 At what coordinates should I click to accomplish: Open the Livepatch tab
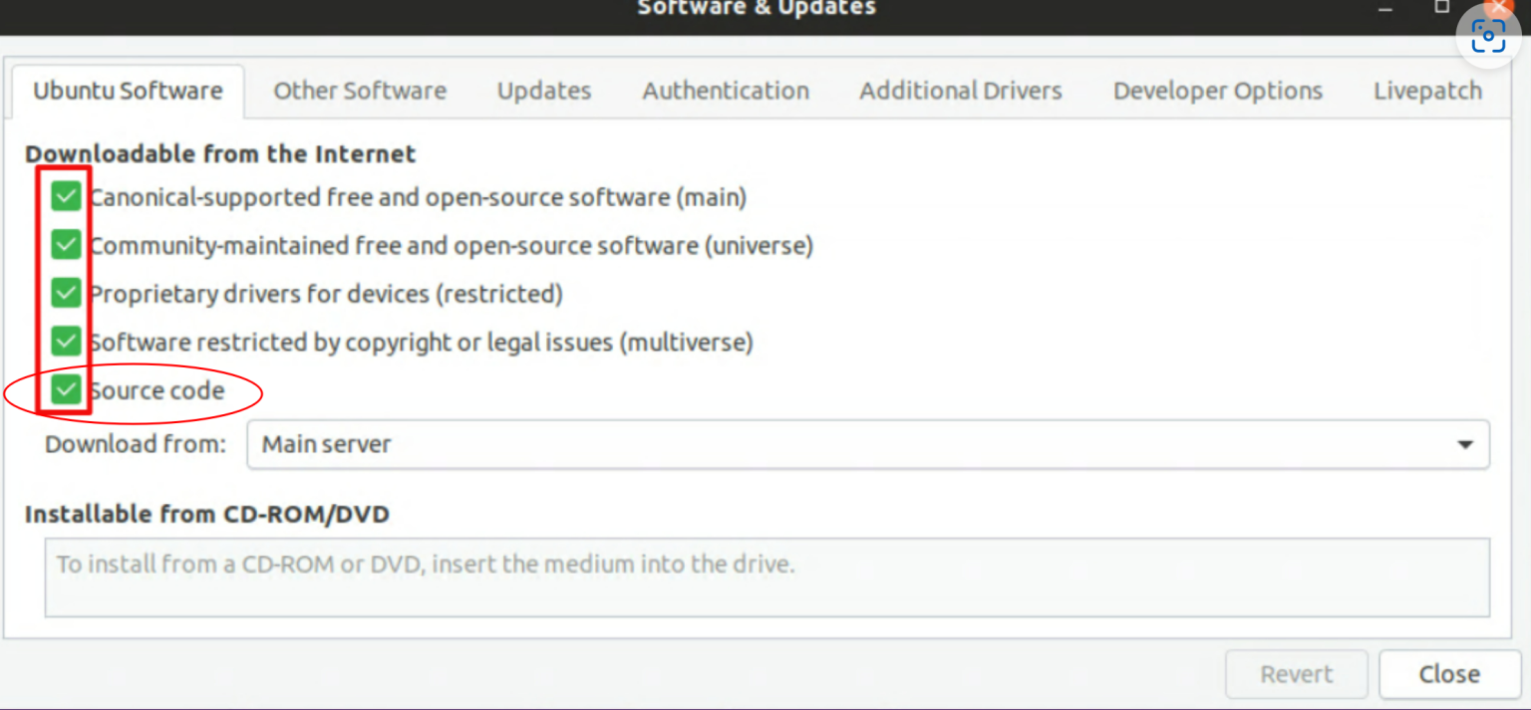click(x=1427, y=91)
